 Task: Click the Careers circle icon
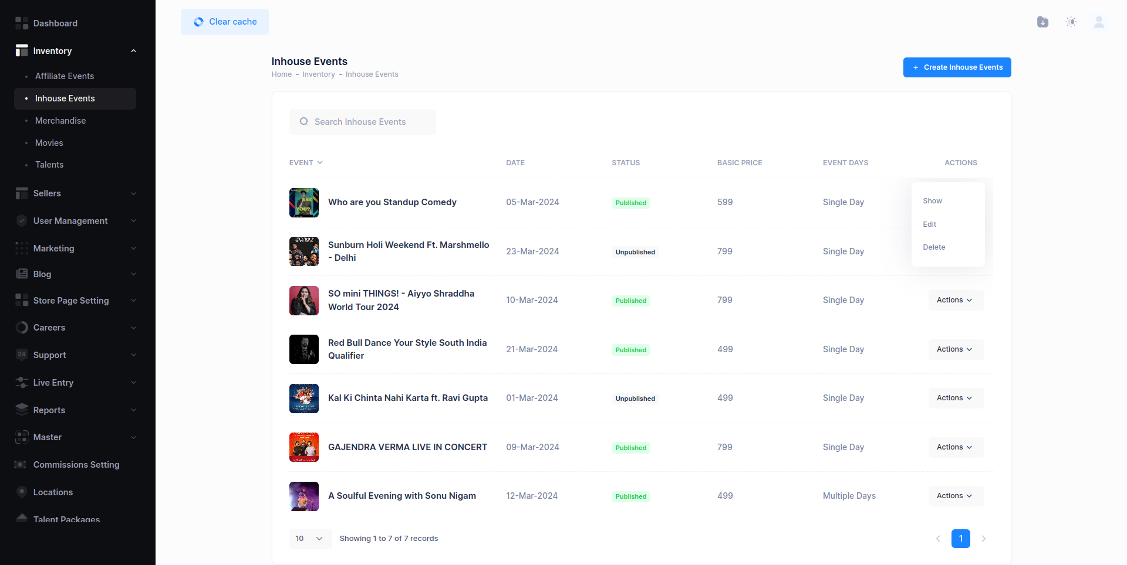pos(22,328)
